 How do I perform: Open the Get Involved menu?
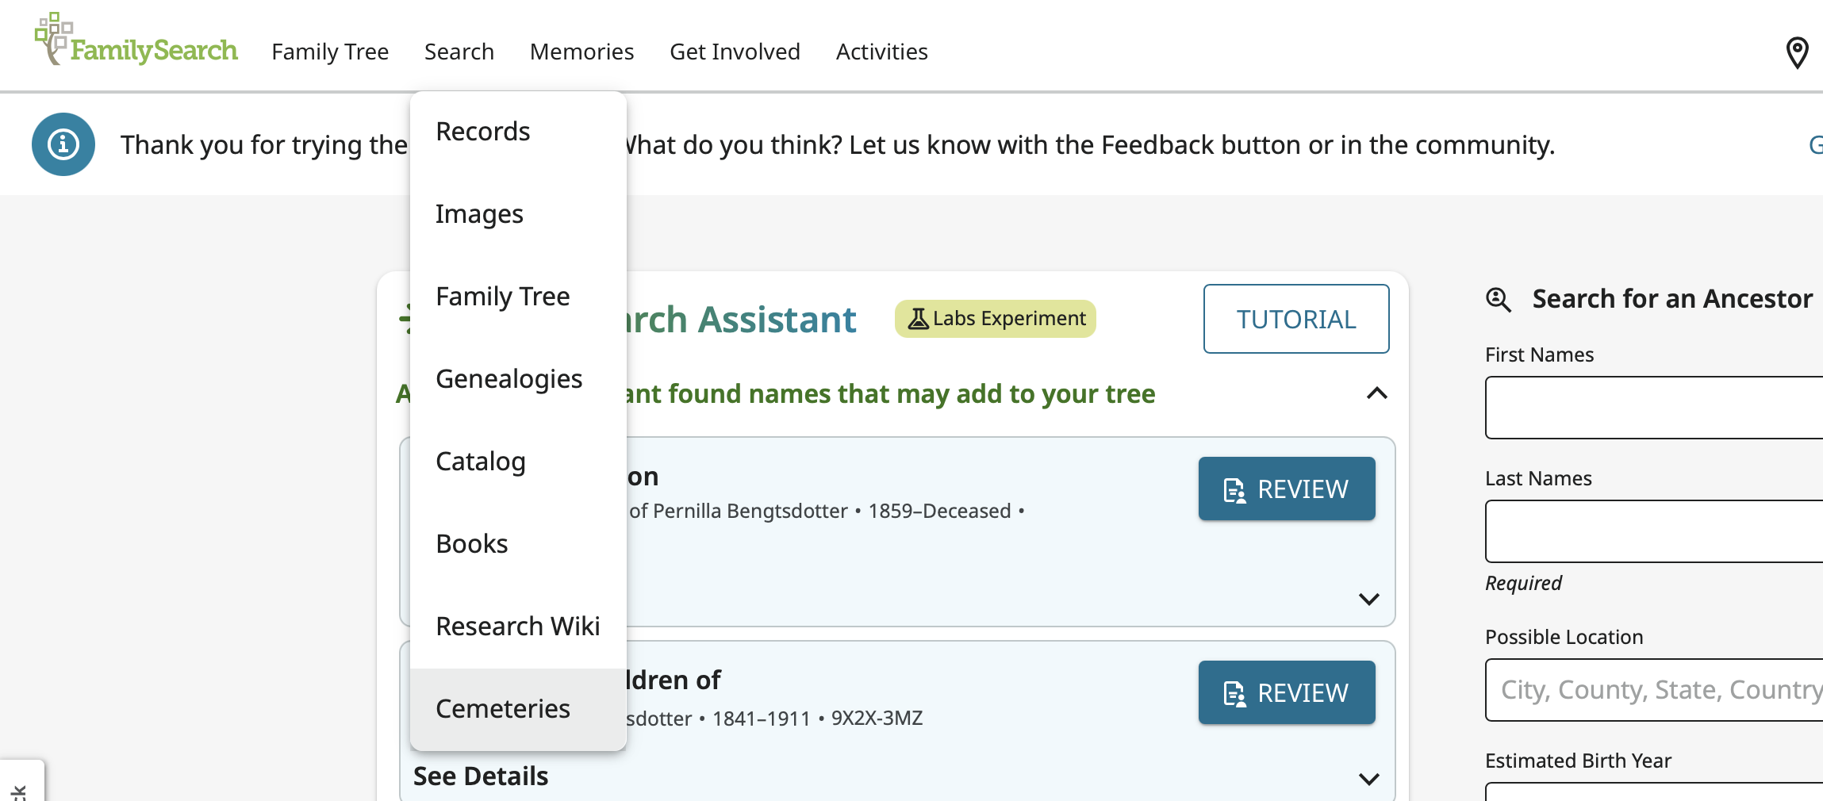pyautogui.click(x=735, y=52)
